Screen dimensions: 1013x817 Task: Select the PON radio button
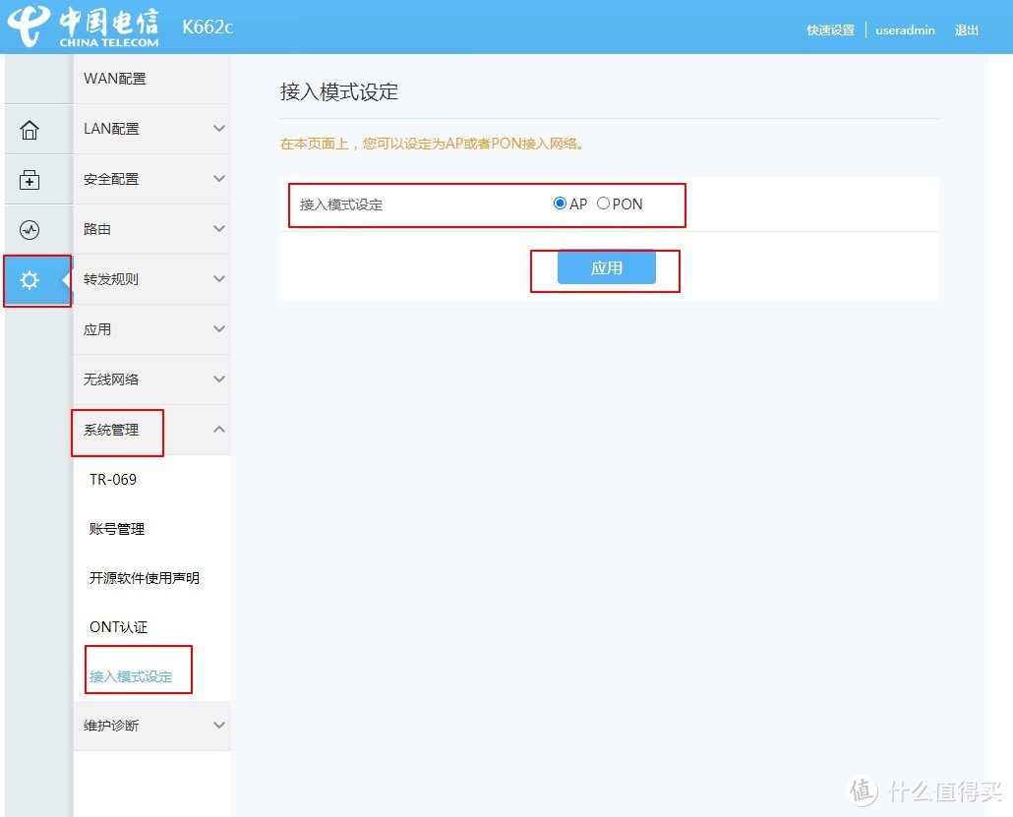pos(603,204)
